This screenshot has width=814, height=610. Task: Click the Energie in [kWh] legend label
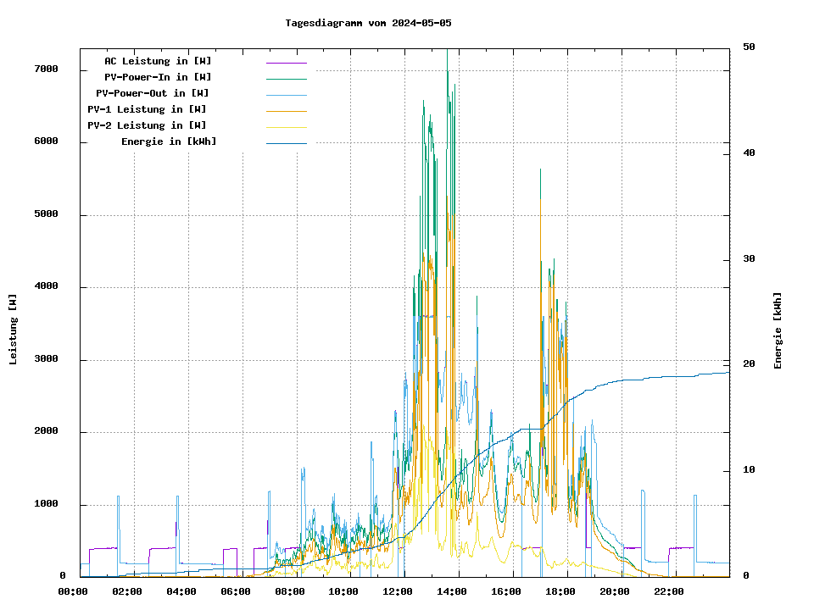click(169, 141)
